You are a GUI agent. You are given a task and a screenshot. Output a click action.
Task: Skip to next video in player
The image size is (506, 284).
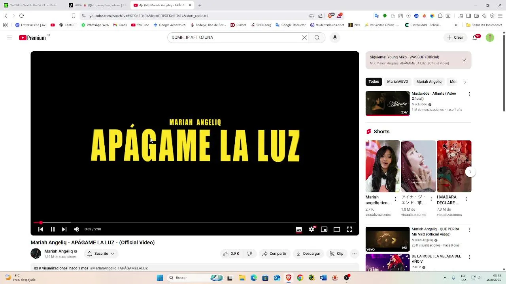pyautogui.click(x=64, y=229)
